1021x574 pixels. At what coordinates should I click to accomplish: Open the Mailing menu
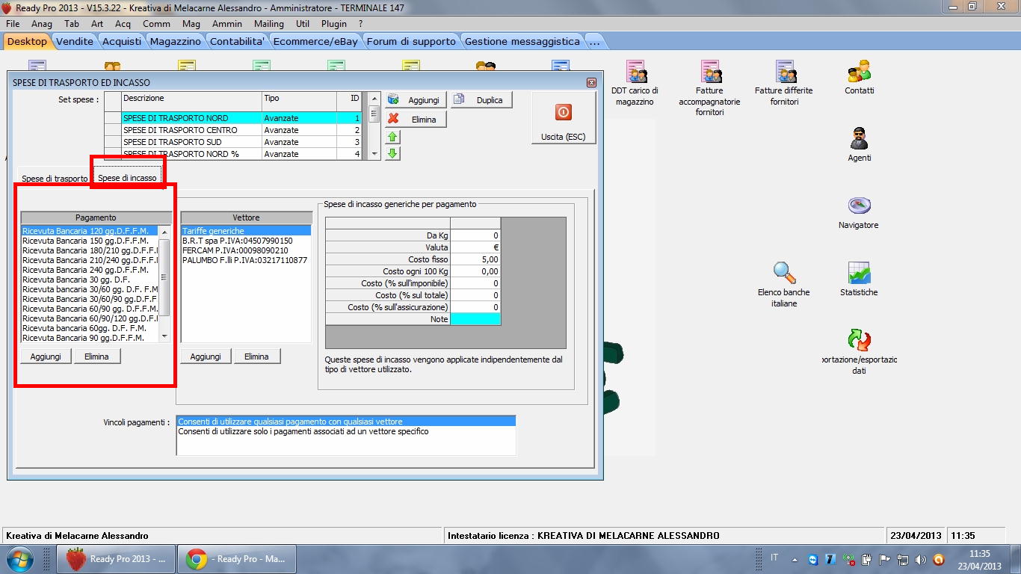click(269, 24)
